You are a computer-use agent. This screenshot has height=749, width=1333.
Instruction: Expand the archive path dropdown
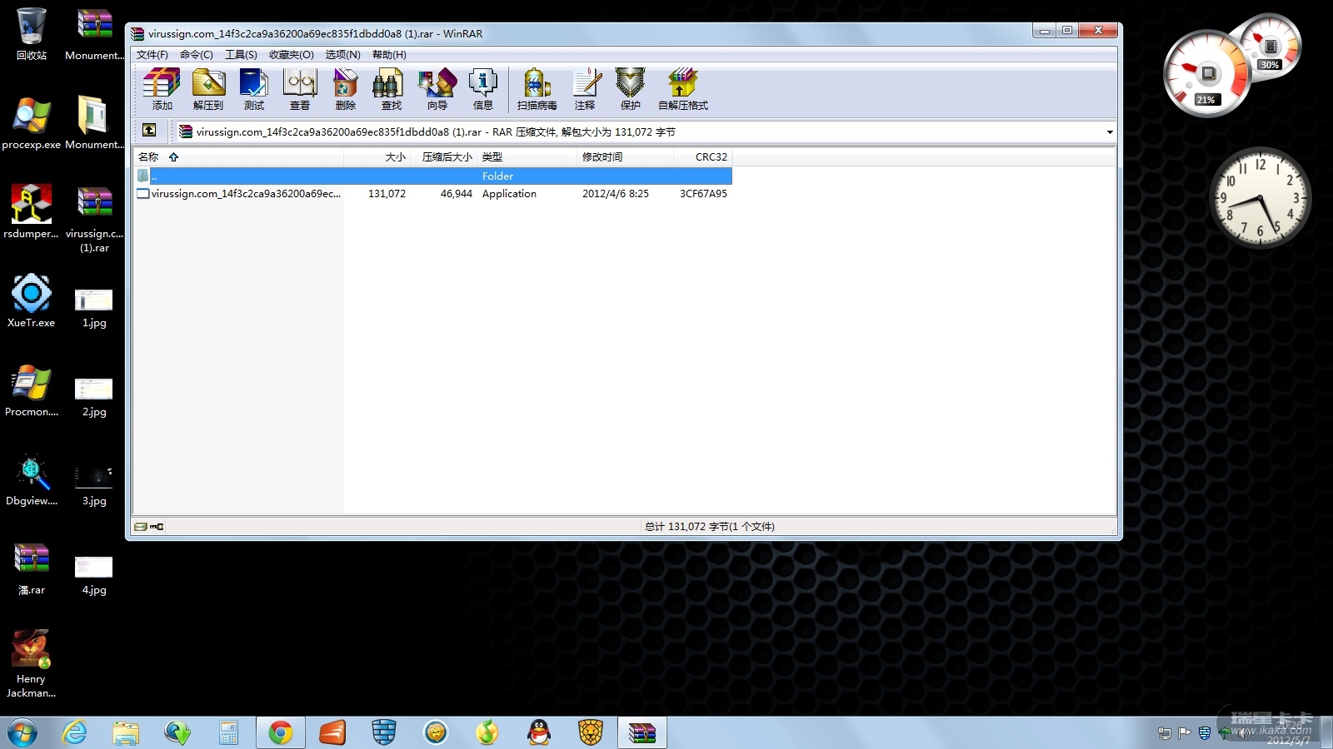point(1109,132)
